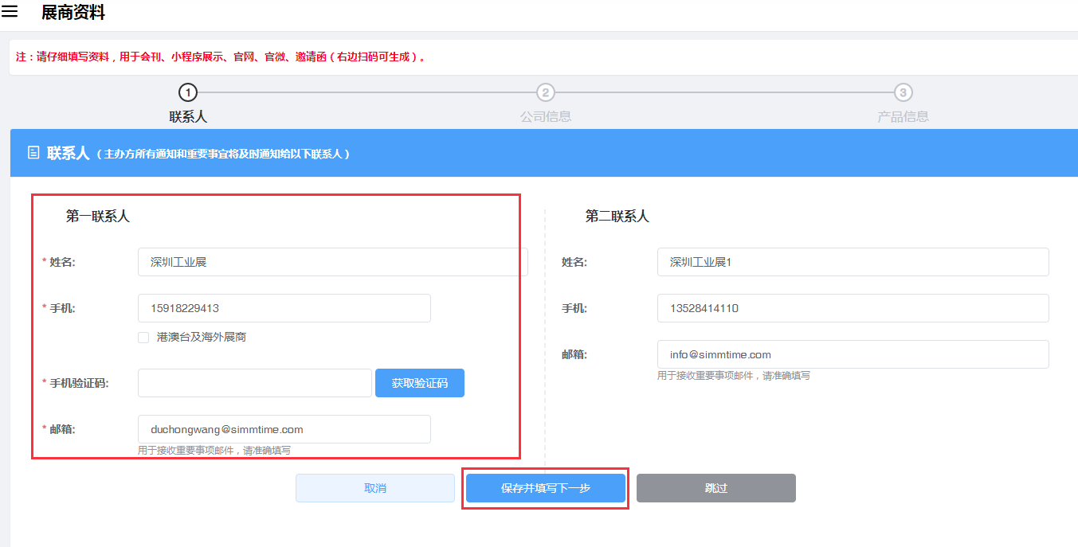Select the 联系人 step label
This screenshot has width=1078, height=547.
click(188, 116)
